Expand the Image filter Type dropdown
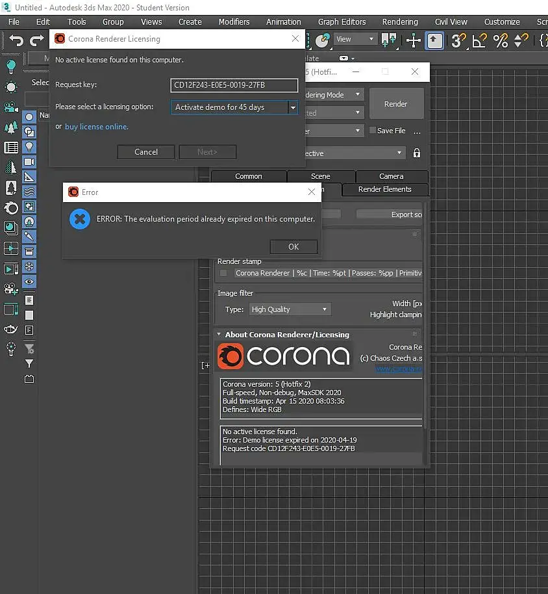 (x=290, y=309)
